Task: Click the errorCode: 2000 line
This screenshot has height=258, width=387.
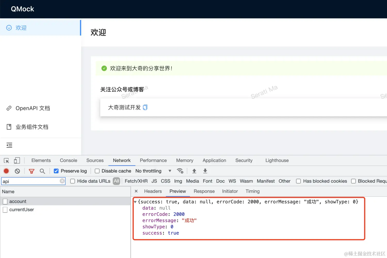Action: (x=163, y=214)
